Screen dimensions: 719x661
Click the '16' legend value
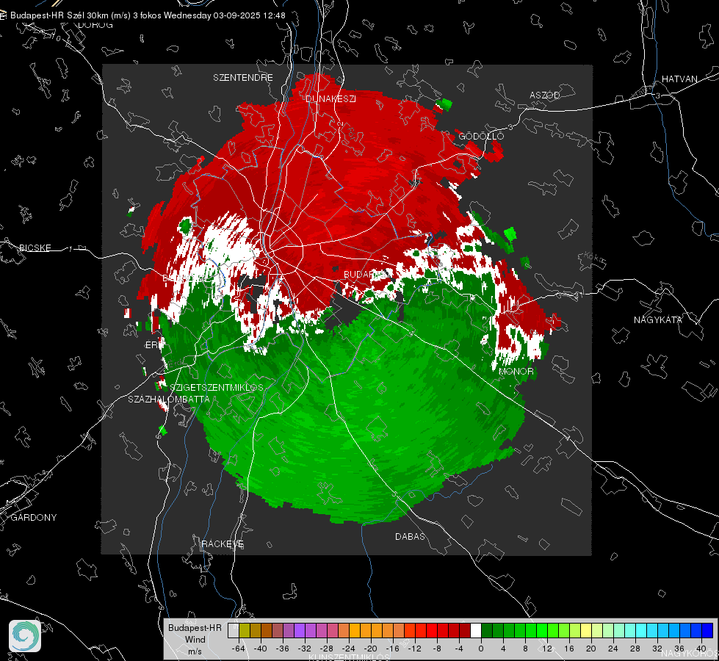tap(569, 649)
